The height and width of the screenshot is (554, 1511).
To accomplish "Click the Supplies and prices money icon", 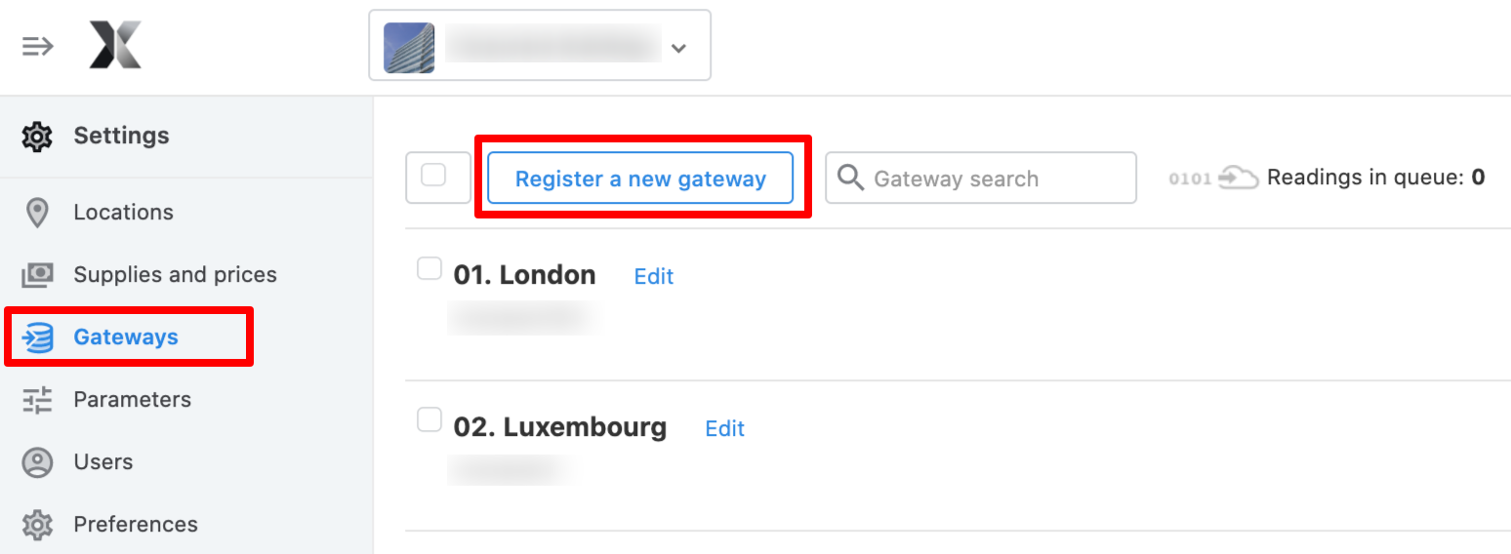I will click(x=37, y=275).
